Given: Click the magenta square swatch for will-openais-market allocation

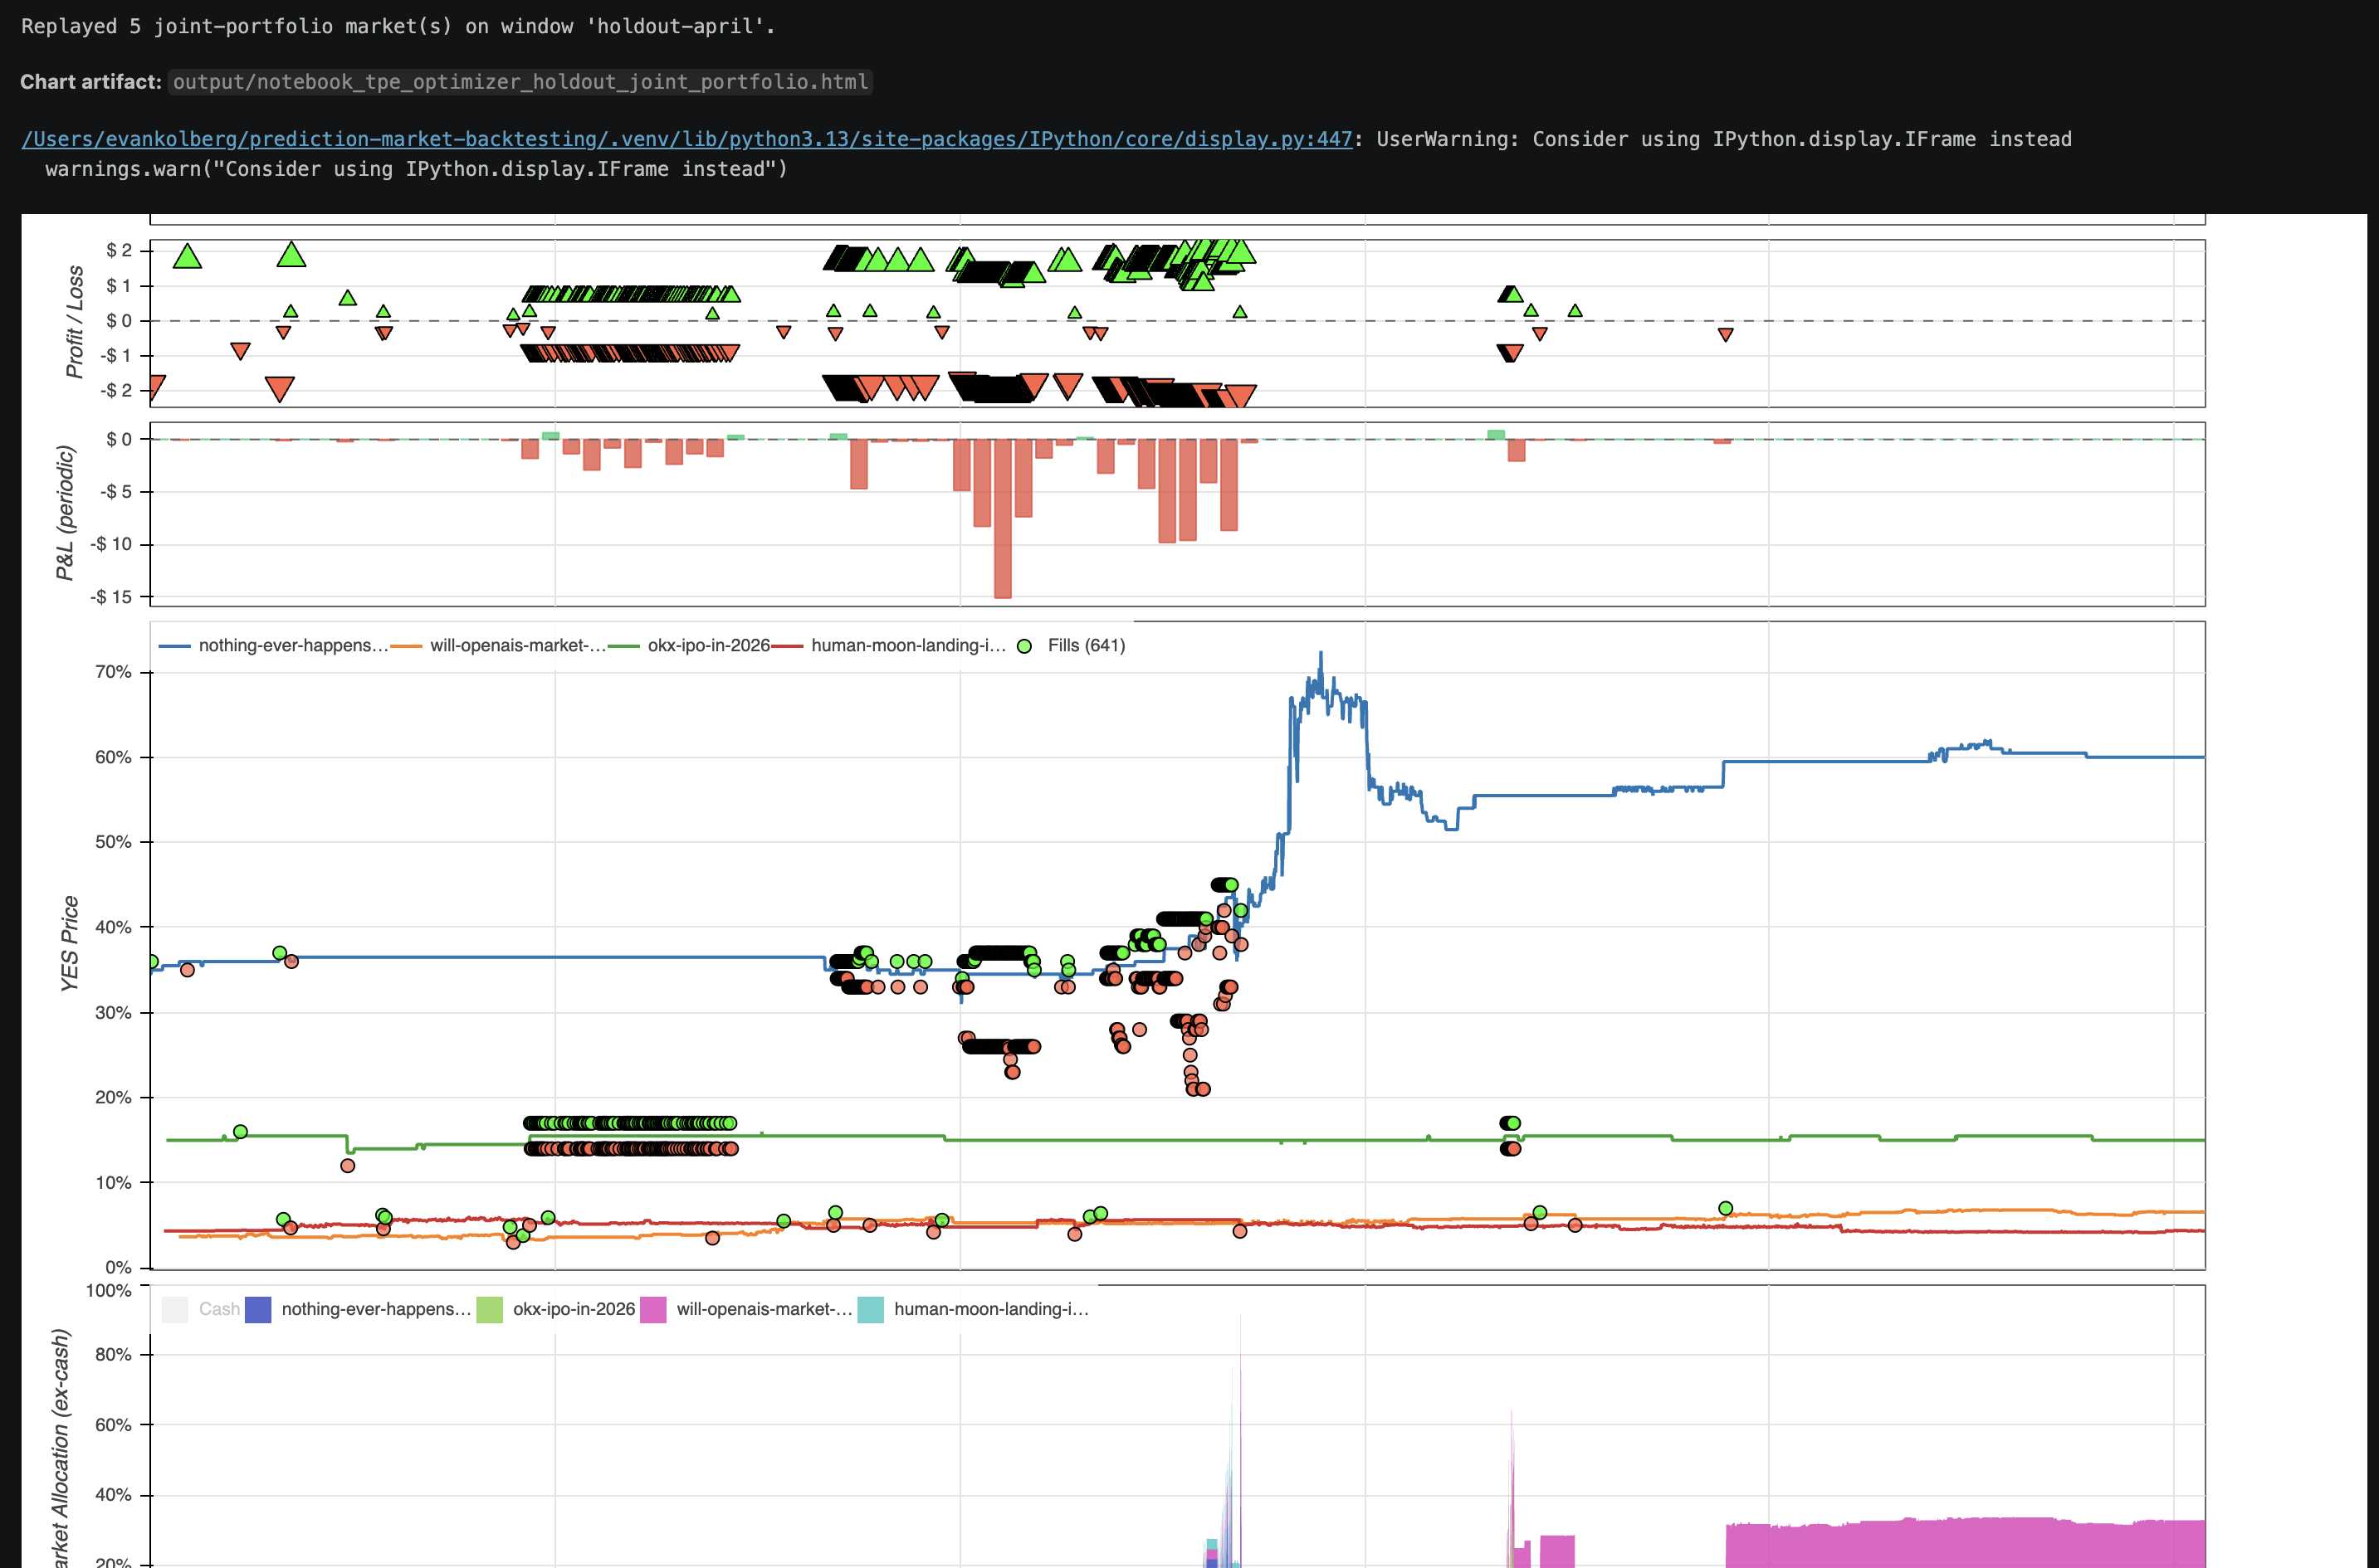Looking at the screenshot, I should tap(655, 1309).
